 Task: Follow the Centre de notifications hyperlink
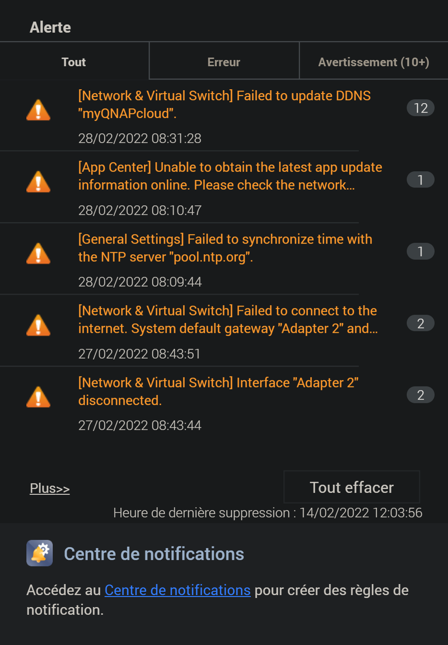[x=177, y=590]
